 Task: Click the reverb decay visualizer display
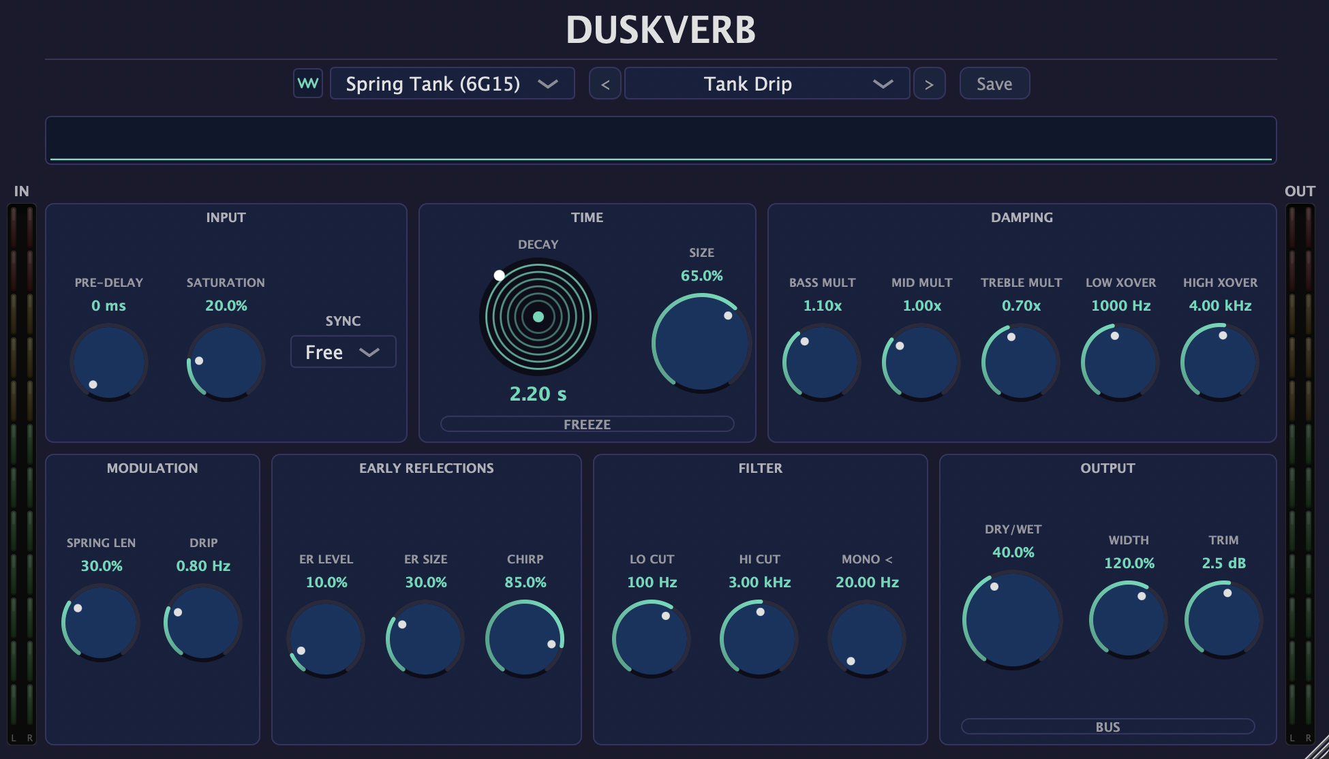[661, 140]
